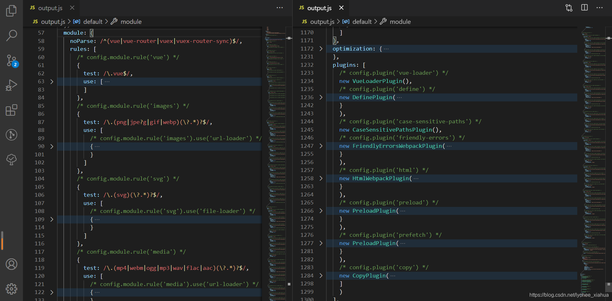Image resolution: width=612 pixels, height=301 pixels.
Task: Expand folded PreloadPlugin at line 1277
Action: [x=321, y=243]
